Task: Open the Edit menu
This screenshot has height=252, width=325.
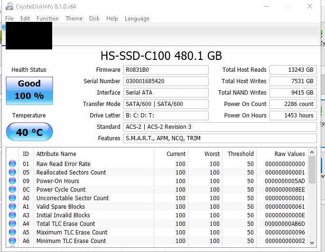Action: pos(25,19)
